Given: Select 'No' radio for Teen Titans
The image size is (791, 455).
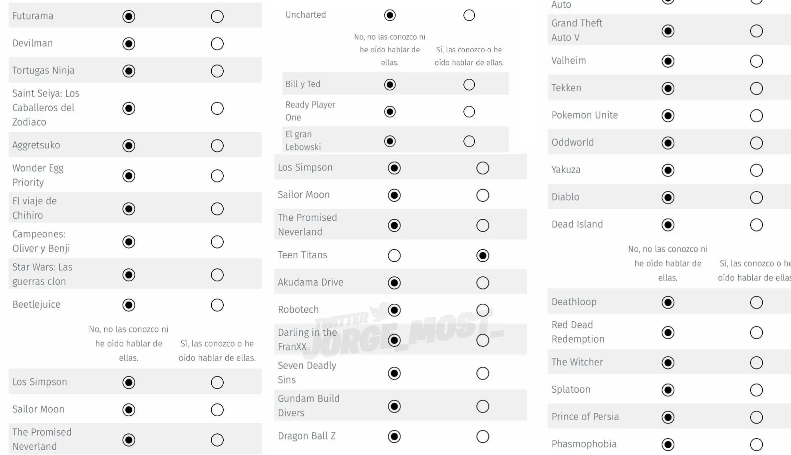Looking at the screenshot, I should coord(394,255).
